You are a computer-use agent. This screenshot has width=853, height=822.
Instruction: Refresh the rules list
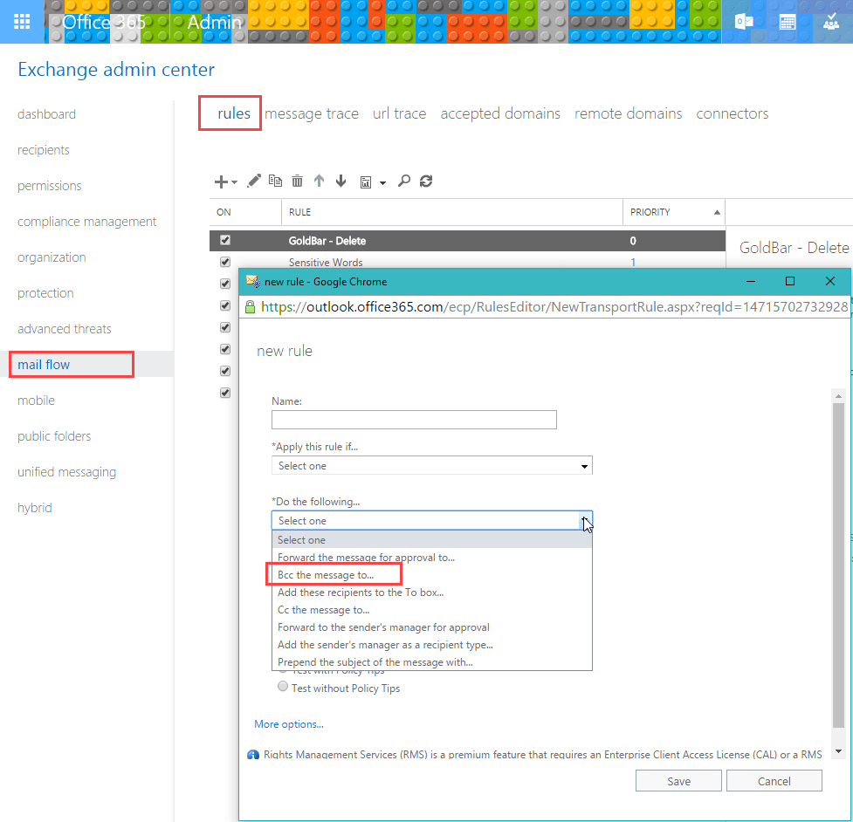pyautogui.click(x=426, y=181)
